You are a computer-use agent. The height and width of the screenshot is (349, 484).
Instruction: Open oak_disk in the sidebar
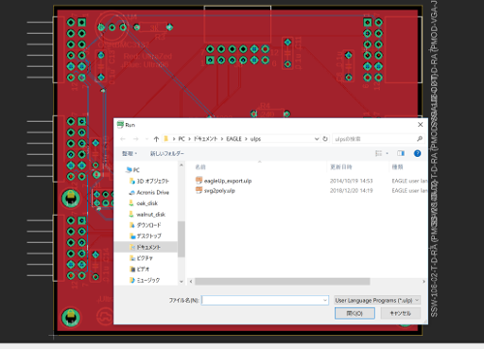tap(144, 203)
